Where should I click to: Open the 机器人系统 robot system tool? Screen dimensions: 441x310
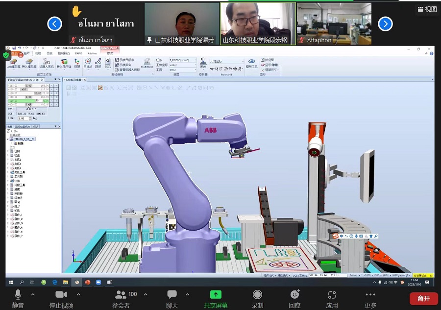[x=47, y=64]
